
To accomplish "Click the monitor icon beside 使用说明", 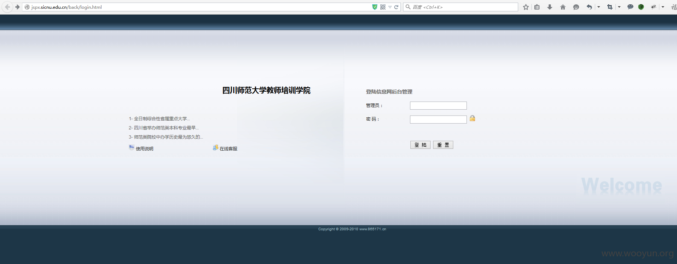I will pyautogui.click(x=132, y=147).
